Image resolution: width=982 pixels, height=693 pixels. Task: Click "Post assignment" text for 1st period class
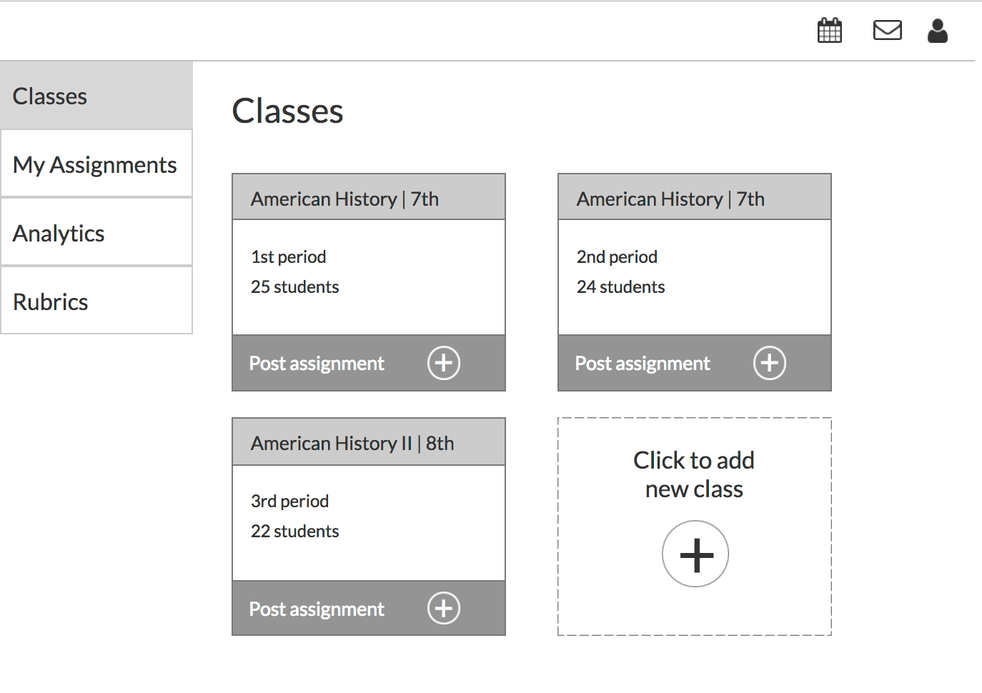point(317,363)
